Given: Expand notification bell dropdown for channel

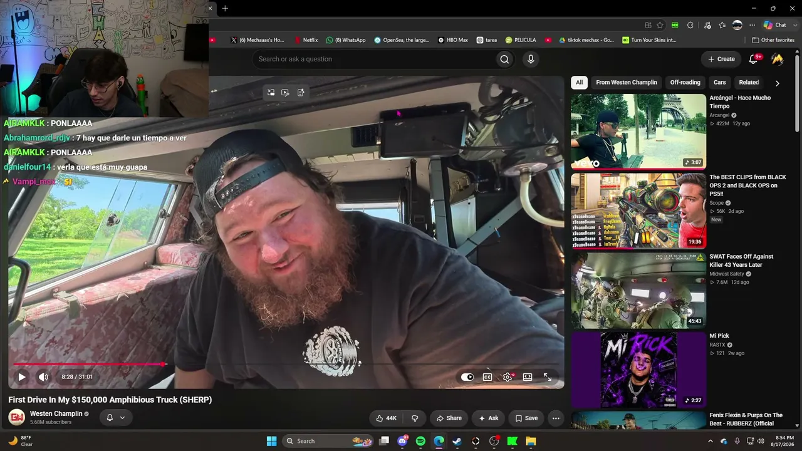Looking at the screenshot, I should 116,418.
